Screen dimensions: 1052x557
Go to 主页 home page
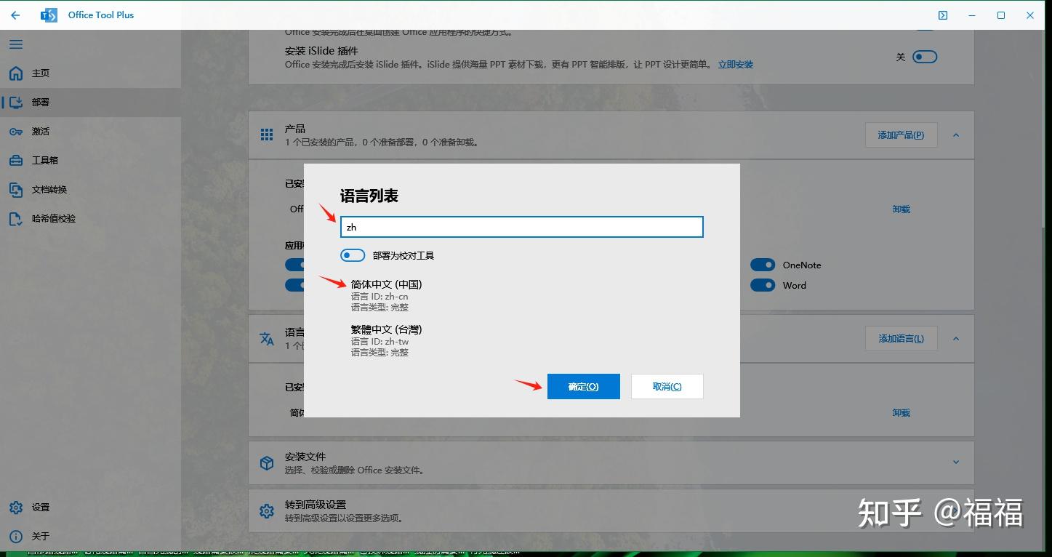point(90,73)
